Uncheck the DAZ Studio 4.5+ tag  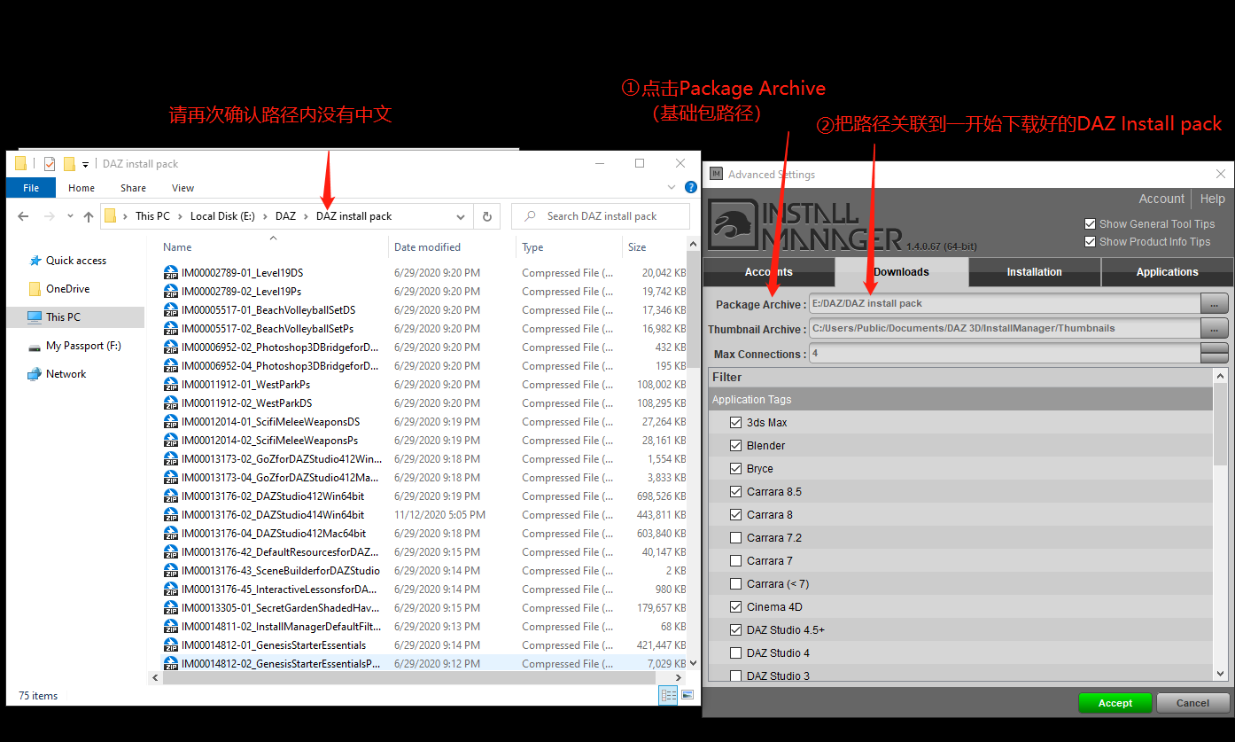[x=735, y=630]
